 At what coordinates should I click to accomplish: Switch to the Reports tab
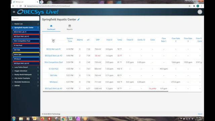(x=70, y=28)
